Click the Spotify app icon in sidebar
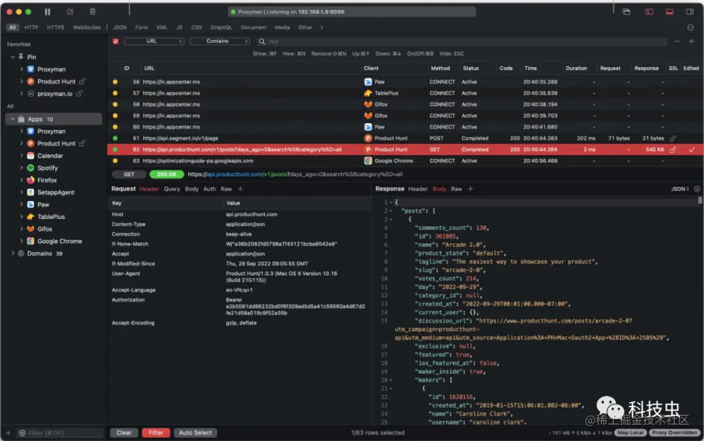 [31, 168]
